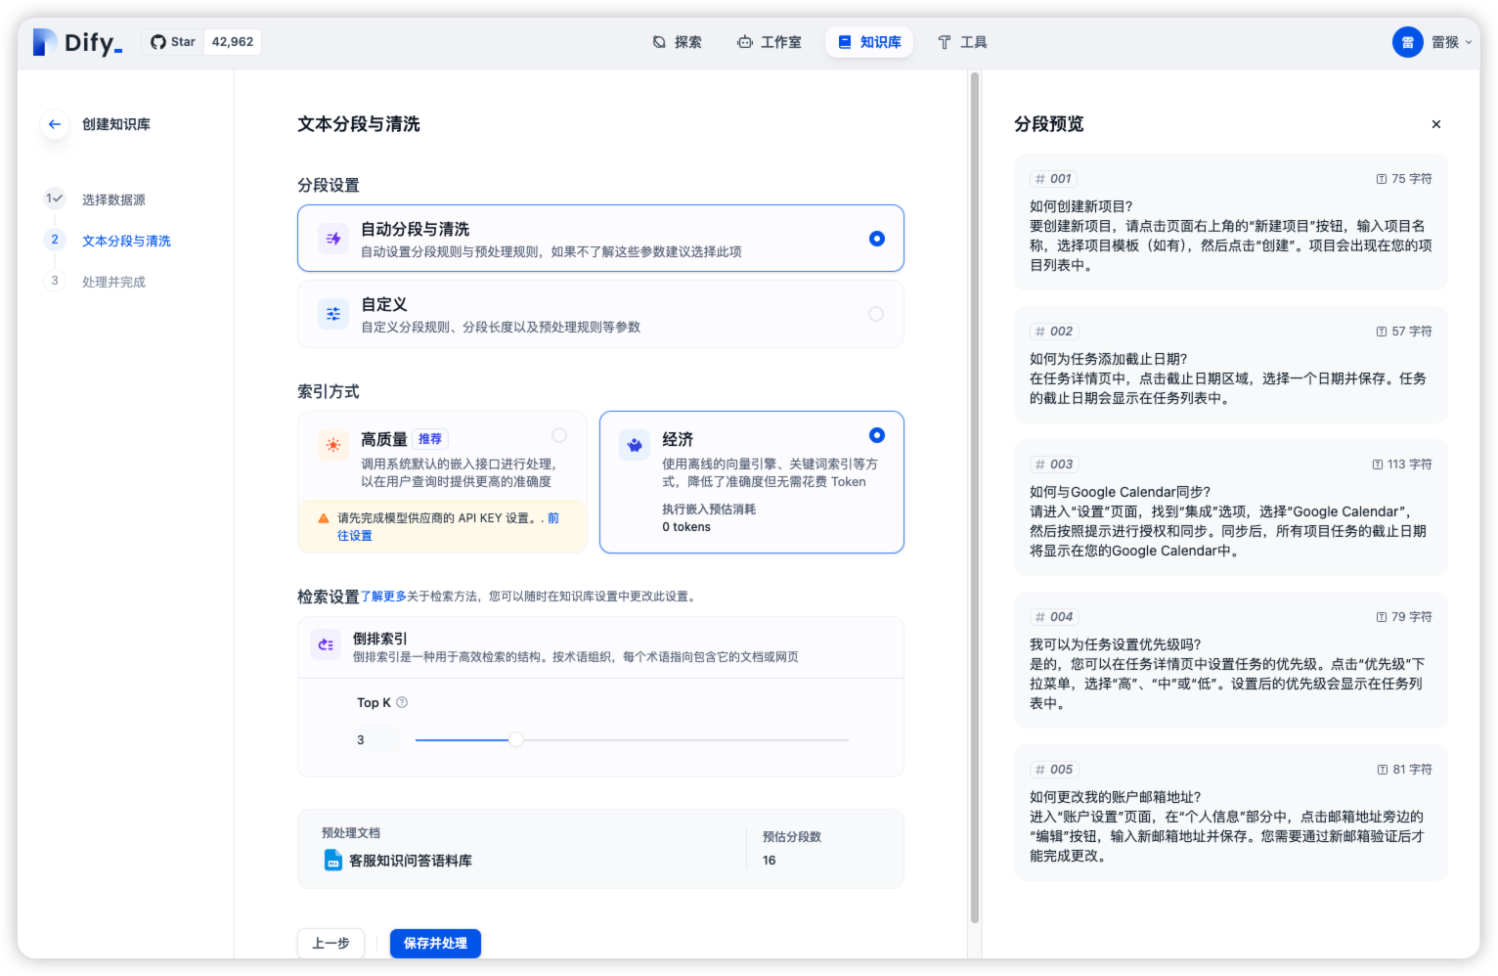Switch to the 工具 tab

click(963, 42)
